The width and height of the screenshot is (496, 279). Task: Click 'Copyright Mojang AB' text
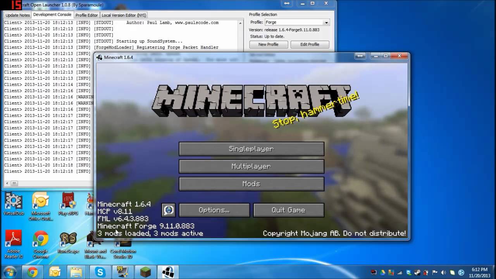click(302, 233)
